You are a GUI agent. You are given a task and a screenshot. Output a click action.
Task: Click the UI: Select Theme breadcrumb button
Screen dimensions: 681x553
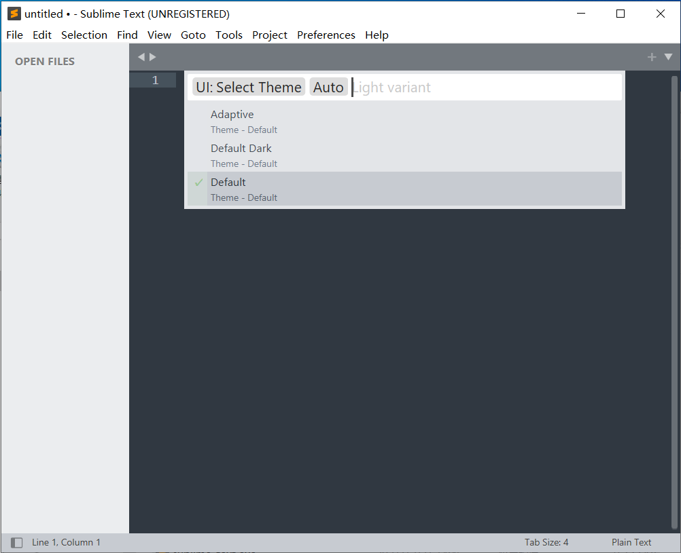(248, 87)
